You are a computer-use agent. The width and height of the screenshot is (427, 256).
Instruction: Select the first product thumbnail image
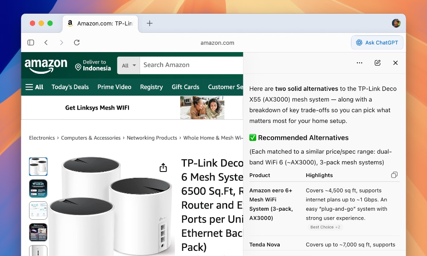tap(38, 166)
